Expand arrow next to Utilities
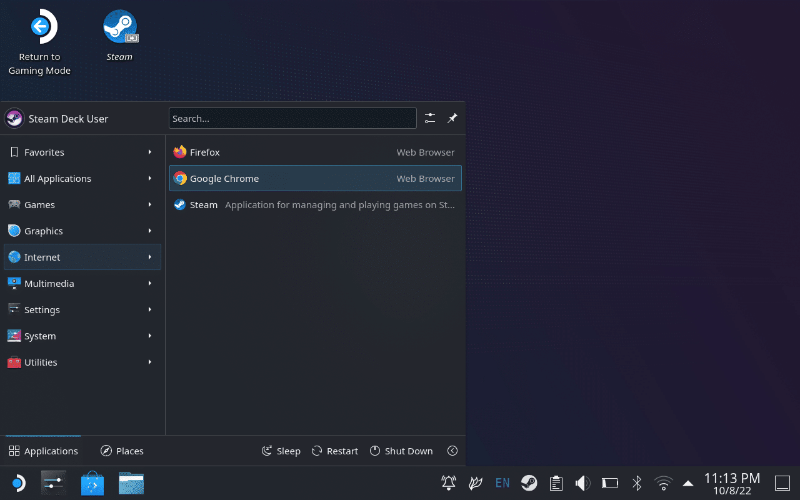The height and width of the screenshot is (500, 800). pyautogui.click(x=150, y=362)
